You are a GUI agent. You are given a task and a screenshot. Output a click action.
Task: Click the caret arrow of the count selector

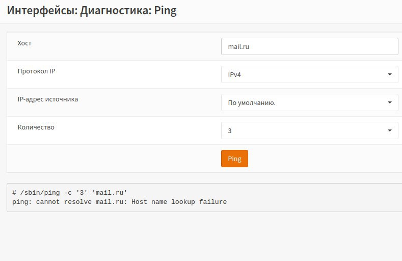pyautogui.click(x=390, y=130)
